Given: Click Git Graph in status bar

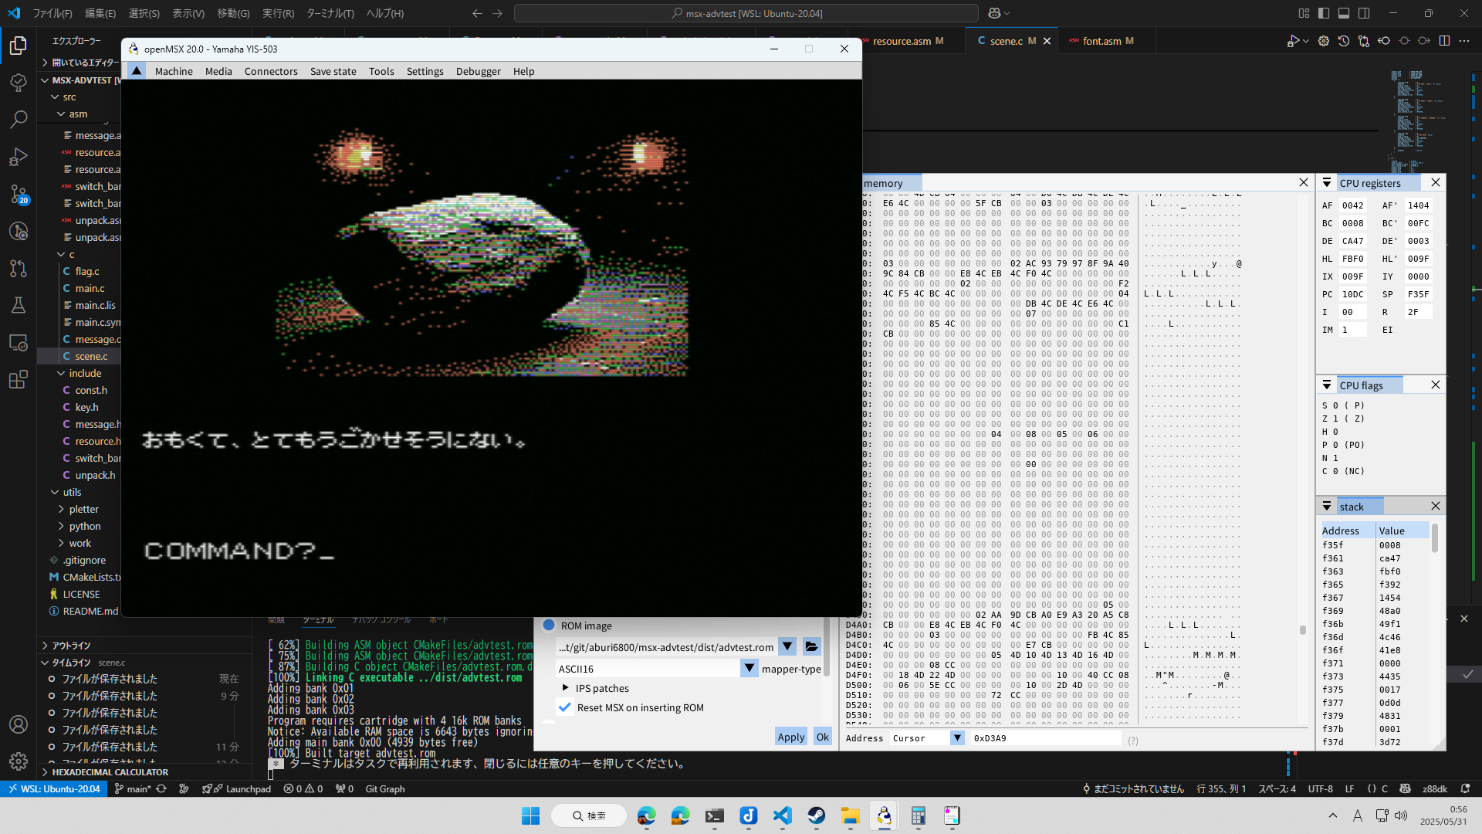Looking at the screenshot, I should 385,789.
